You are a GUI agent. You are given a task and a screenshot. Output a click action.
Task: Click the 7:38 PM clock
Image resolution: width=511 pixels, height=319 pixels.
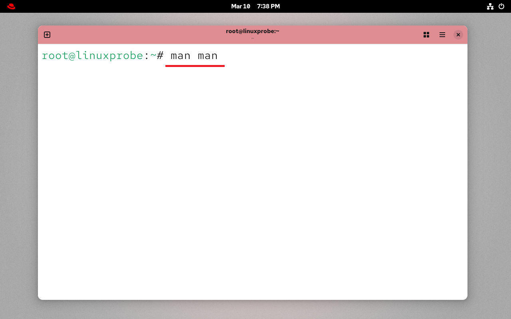tap(268, 6)
